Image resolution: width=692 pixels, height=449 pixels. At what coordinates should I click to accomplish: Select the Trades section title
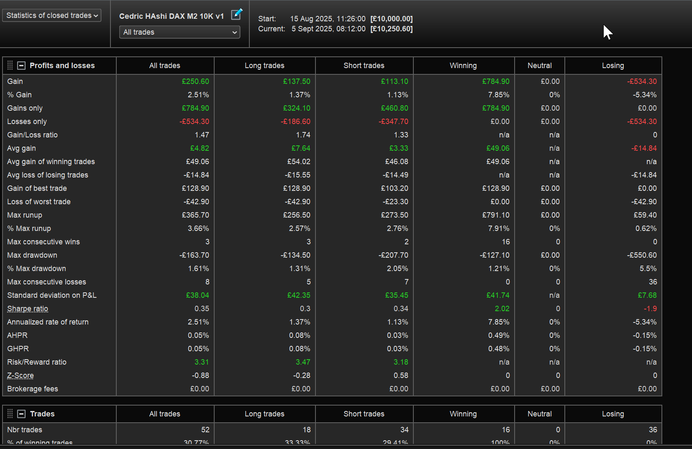42,414
